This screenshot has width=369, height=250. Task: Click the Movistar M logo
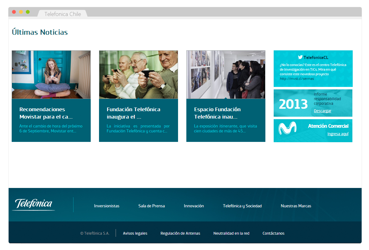[288, 128]
